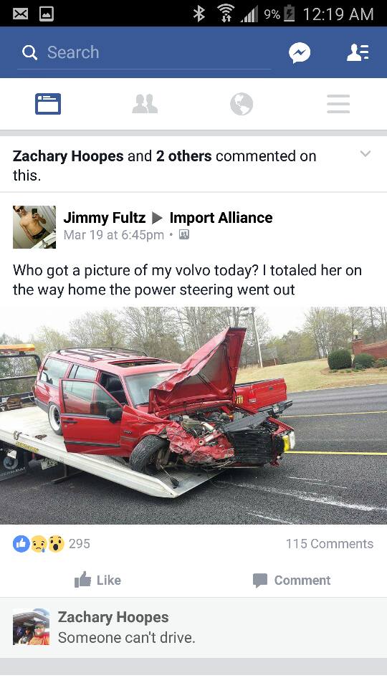This screenshot has height=688, width=387.
Task: Open the Messenger chat icon
Action: point(300,52)
